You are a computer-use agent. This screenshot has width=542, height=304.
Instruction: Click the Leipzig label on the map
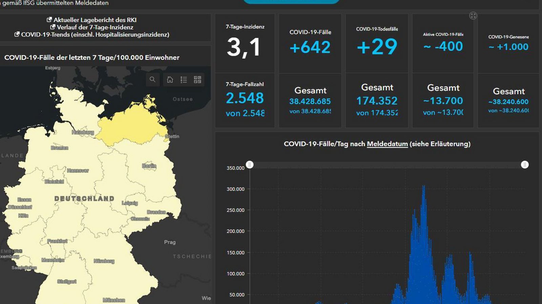[x=130, y=203]
